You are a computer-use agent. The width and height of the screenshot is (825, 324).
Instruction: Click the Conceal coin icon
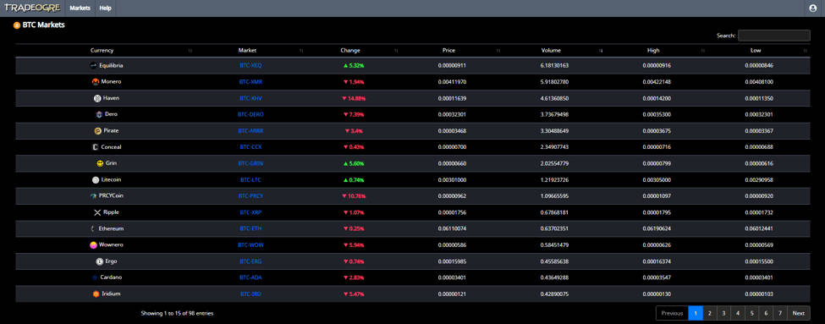coord(96,147)
